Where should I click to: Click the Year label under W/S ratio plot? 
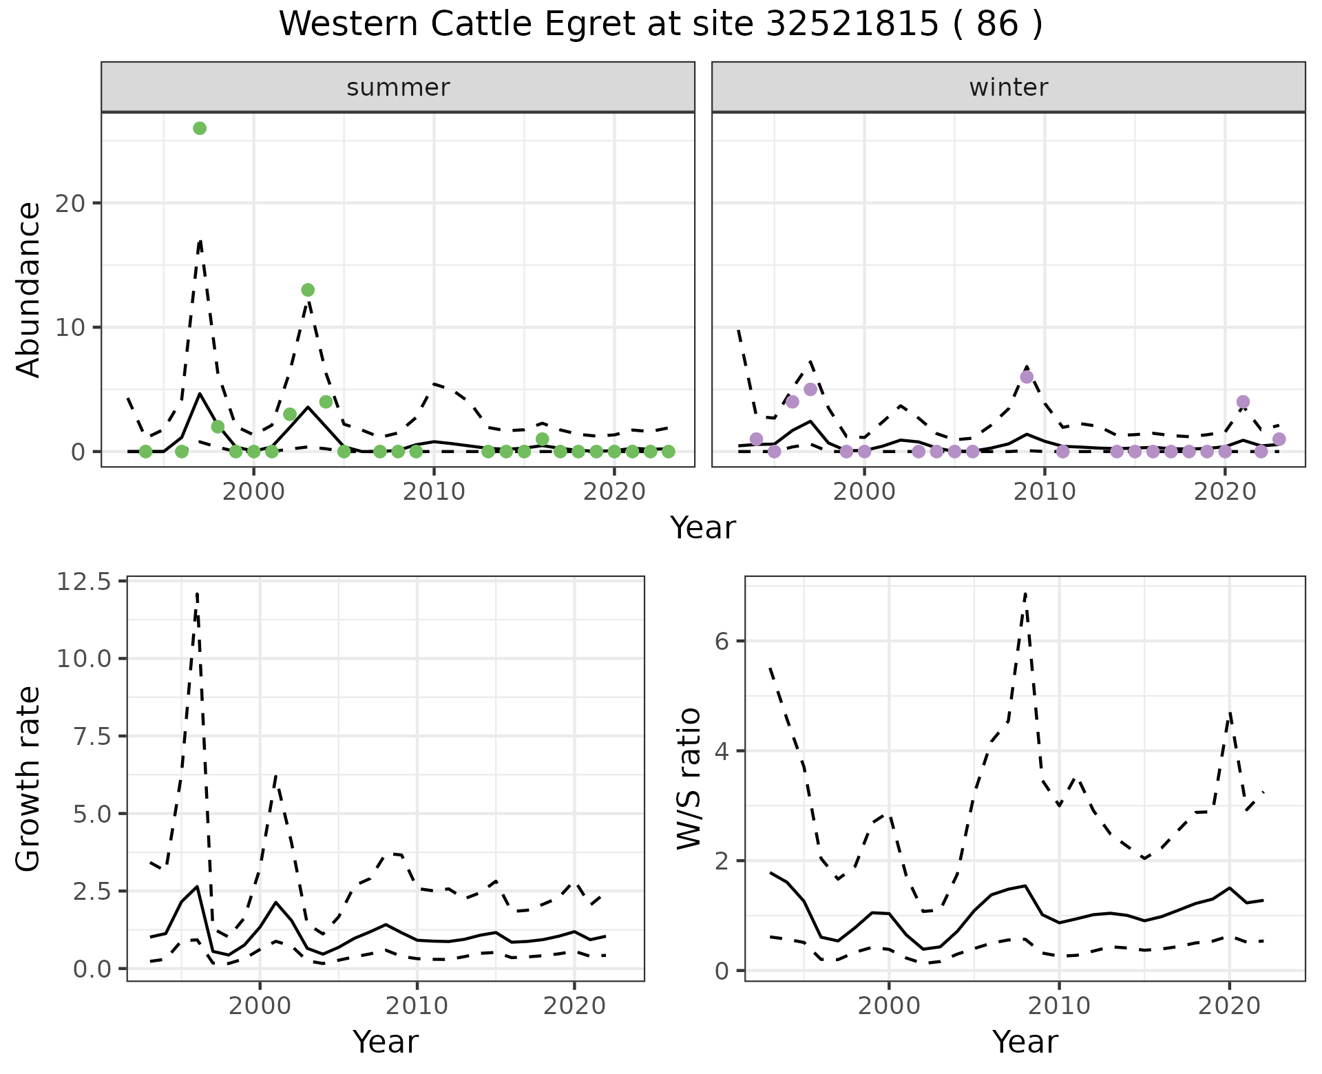point(1025,1042)
